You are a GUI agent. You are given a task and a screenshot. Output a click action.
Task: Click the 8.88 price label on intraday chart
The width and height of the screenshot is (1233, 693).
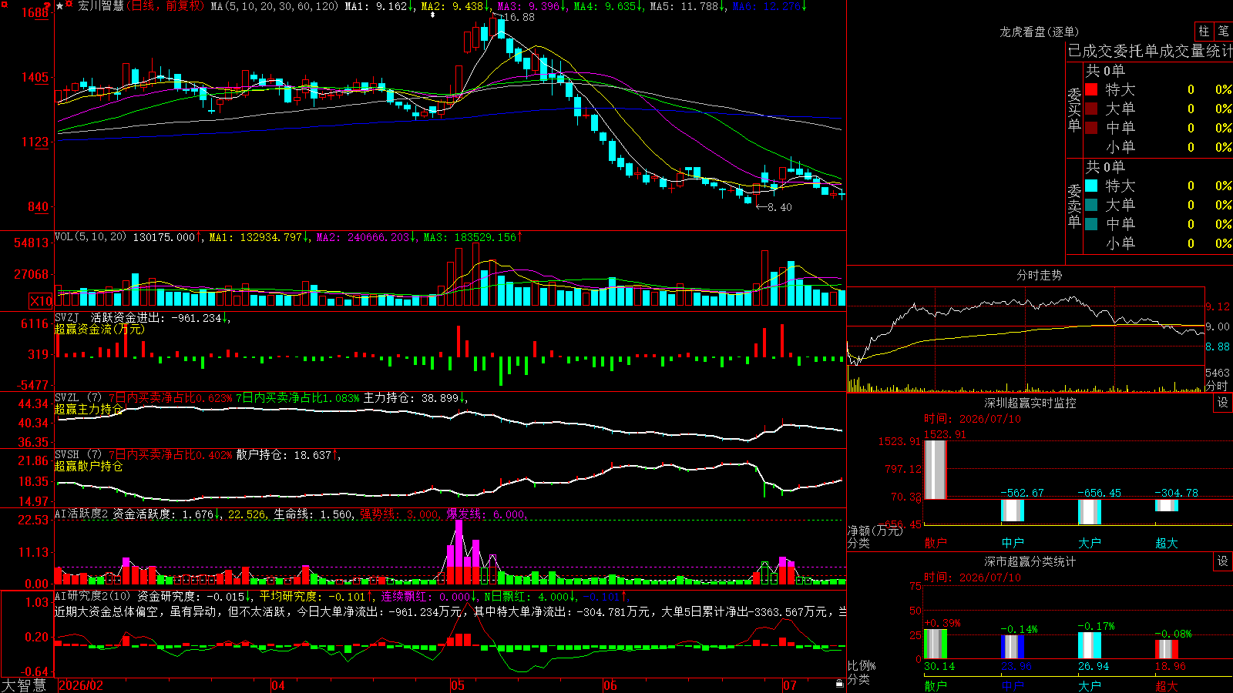click(x=1218, y=346)
